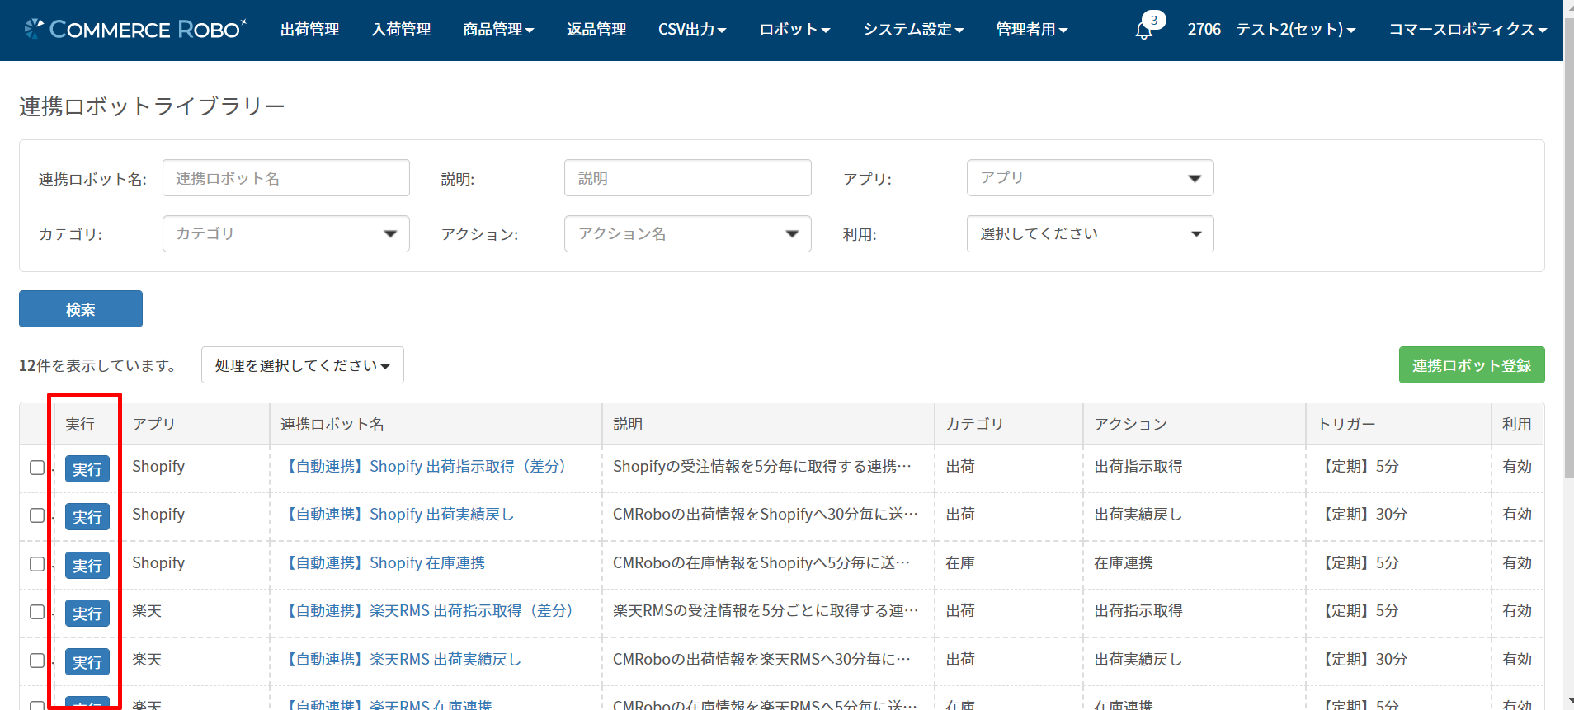Run the Shopify 出荷実績戻し robot with 実行

coord(87,517)
